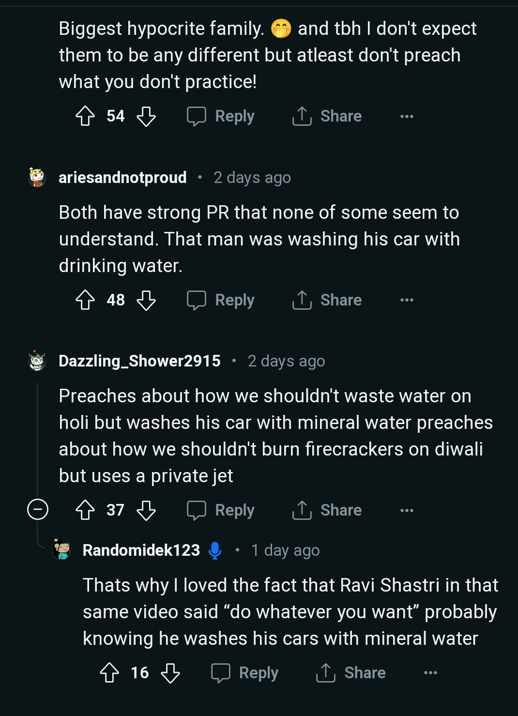Share Dazzling_Shower2915's comment
Image resolution: width=518 pixels, height=716 pixels.
327,510
